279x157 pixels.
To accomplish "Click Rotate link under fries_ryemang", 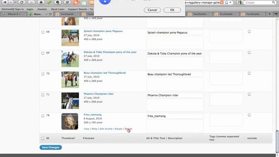I will (x=119, y=129).
